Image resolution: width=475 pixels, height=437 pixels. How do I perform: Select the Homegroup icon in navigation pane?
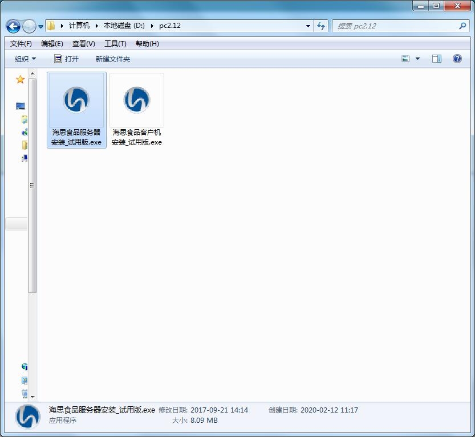[x=25, y=132]
